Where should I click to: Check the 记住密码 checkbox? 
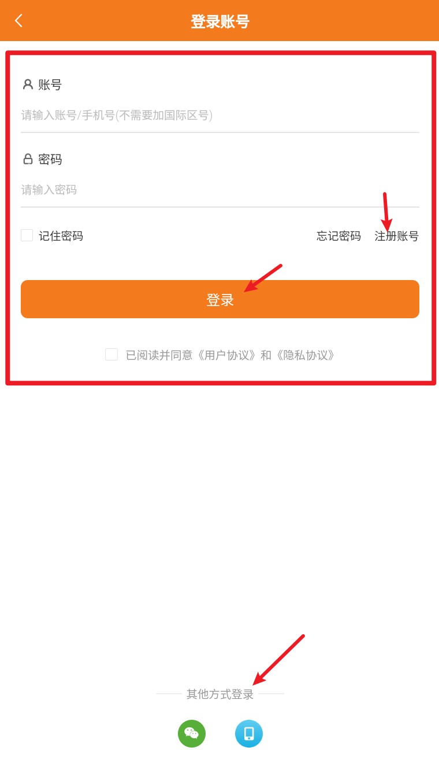pyautogui.click(x=27, y=235)
